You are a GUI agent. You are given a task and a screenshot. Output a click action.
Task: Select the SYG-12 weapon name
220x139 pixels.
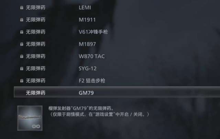[x=88, y=68]
